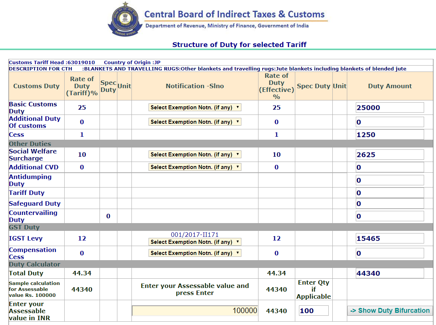The image size is (436, 325).
Task: Click the Additional CVD row label
Action: (x=34, y=167)
